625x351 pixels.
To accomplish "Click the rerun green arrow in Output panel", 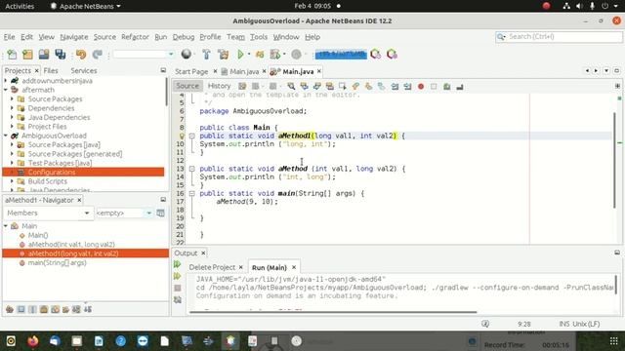I will [178, 264].
